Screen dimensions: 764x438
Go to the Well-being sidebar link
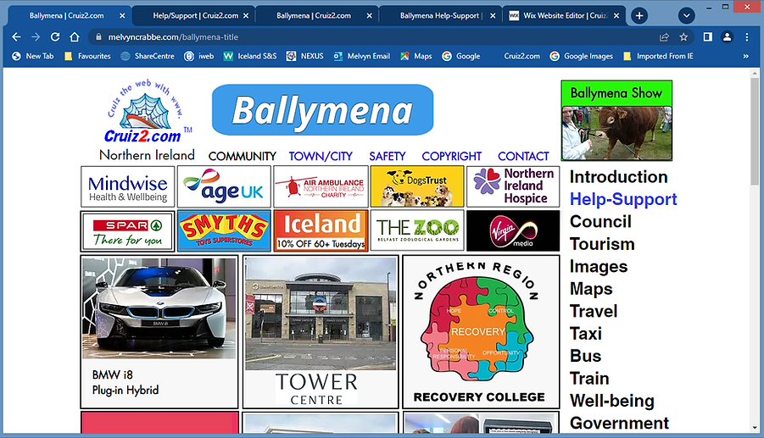pos(612,401)
